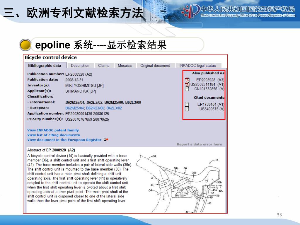Click the slide page number 33
The height and width of the screenshot is (225, 300).
(279, 215)
